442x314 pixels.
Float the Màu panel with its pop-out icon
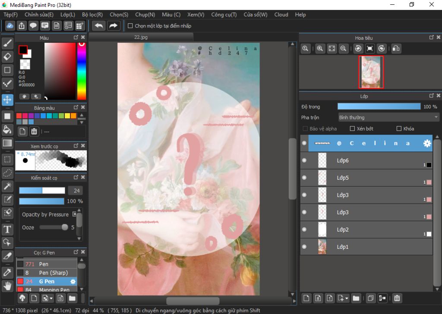tap(76, 38)
